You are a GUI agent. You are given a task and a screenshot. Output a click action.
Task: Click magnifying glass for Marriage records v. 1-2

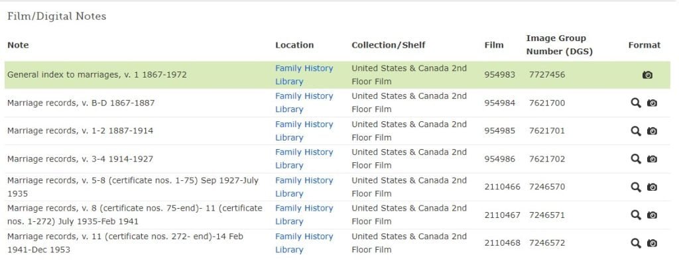pyautogui.click(x=635, y=131)
